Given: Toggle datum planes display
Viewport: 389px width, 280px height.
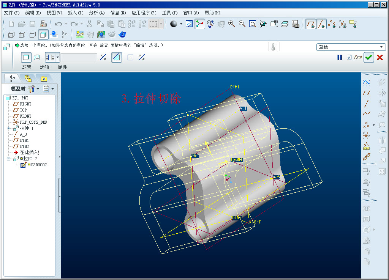Looking at the screenshot, I should 311,24.
